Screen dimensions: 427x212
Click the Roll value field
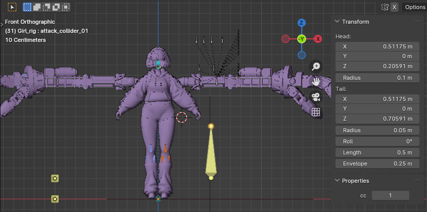click(377, 141)
